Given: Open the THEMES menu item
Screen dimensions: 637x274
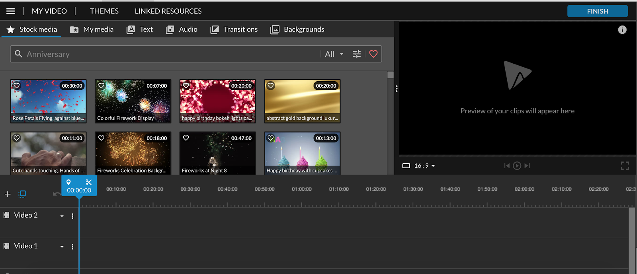Looking at the screenshot, I should point(104,11).
